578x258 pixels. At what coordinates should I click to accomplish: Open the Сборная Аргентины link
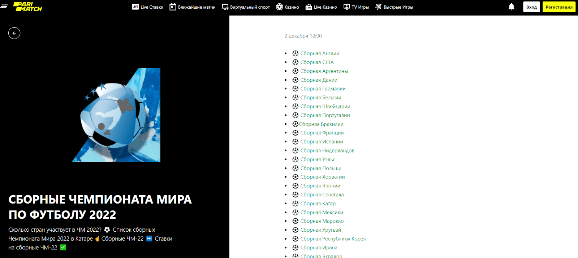tap(324, 71)
